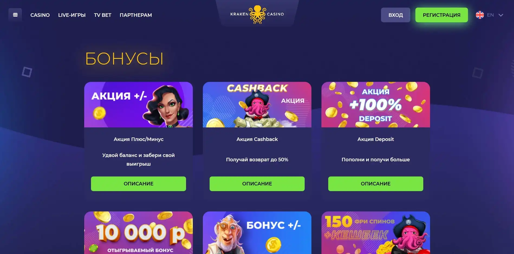Click the UK flag language icon
This screenshot has height=254, width=514.
coord(480,15)
